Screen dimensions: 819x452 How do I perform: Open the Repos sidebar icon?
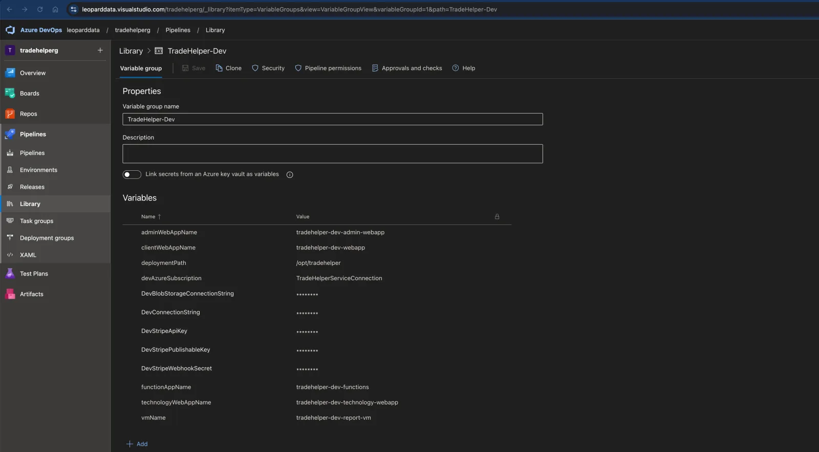(x=10, y=114)
